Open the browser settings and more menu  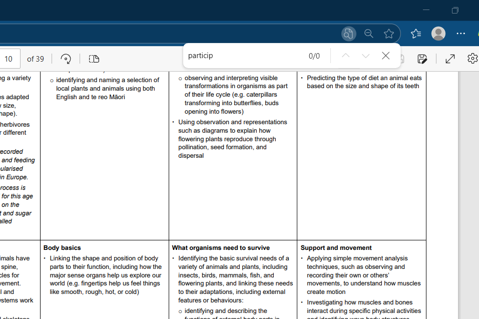(461, 34)
